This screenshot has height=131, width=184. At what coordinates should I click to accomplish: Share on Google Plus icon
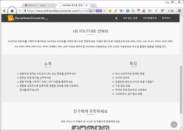tap(90, 128)
